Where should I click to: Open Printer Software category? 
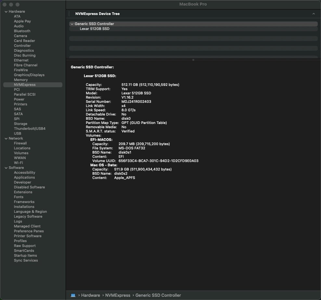click(x=28, y=236)
